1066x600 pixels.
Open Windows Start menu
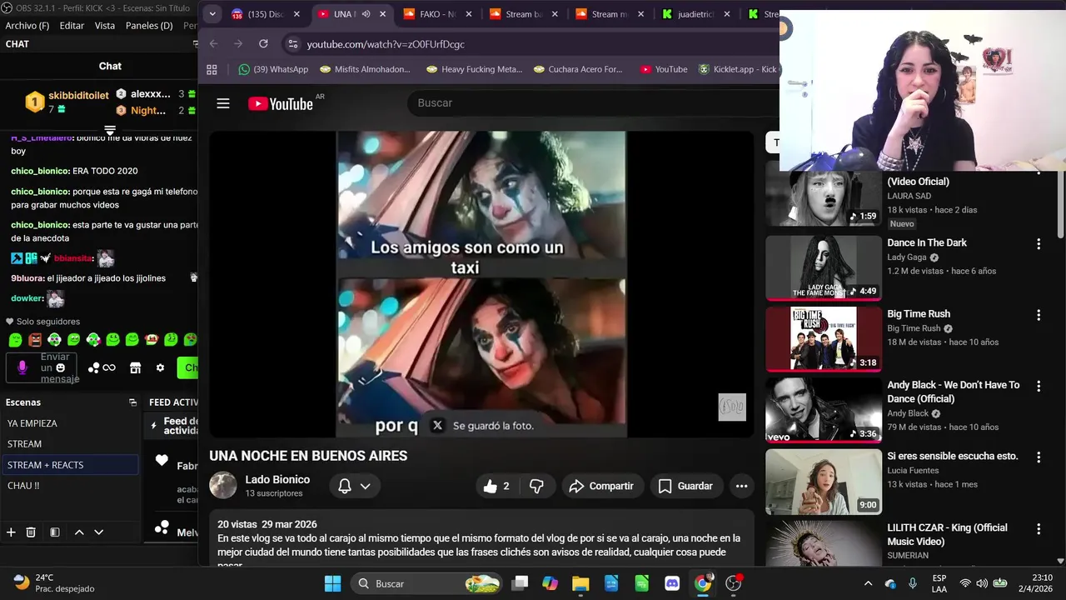[332, 583]
